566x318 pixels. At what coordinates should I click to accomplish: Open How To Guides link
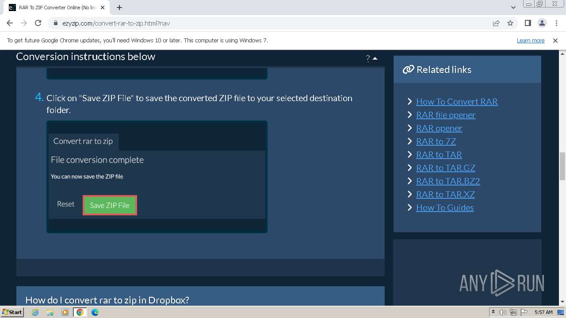(x=445, y=208)
